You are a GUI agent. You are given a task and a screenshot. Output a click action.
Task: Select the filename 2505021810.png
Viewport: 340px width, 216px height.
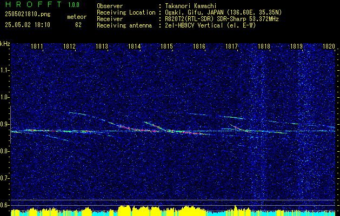pyautogui.click(x=28, y=15)
